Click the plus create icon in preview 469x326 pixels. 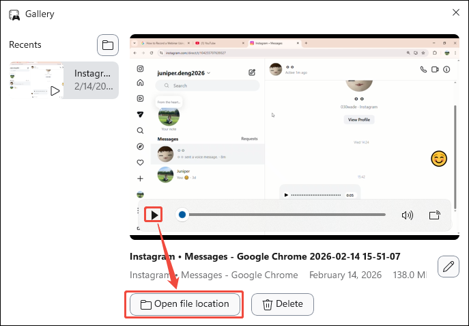[140, 178]
